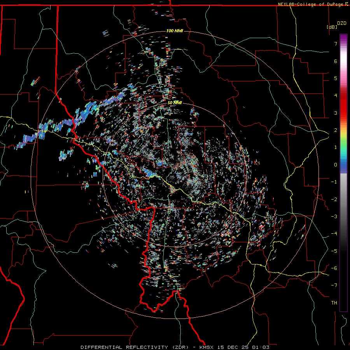Click the scale value -6
The width and height of the screenshot is (350, 350).
[334, 268]
